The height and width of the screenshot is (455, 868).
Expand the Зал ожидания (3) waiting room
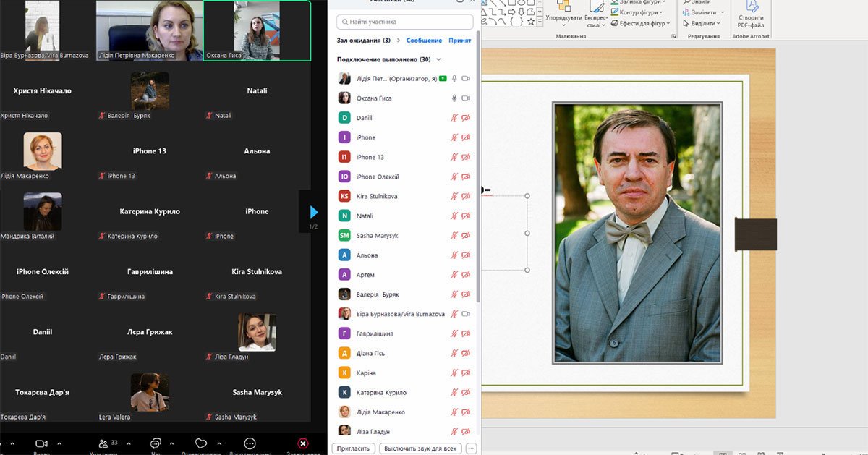coord(398,41)
